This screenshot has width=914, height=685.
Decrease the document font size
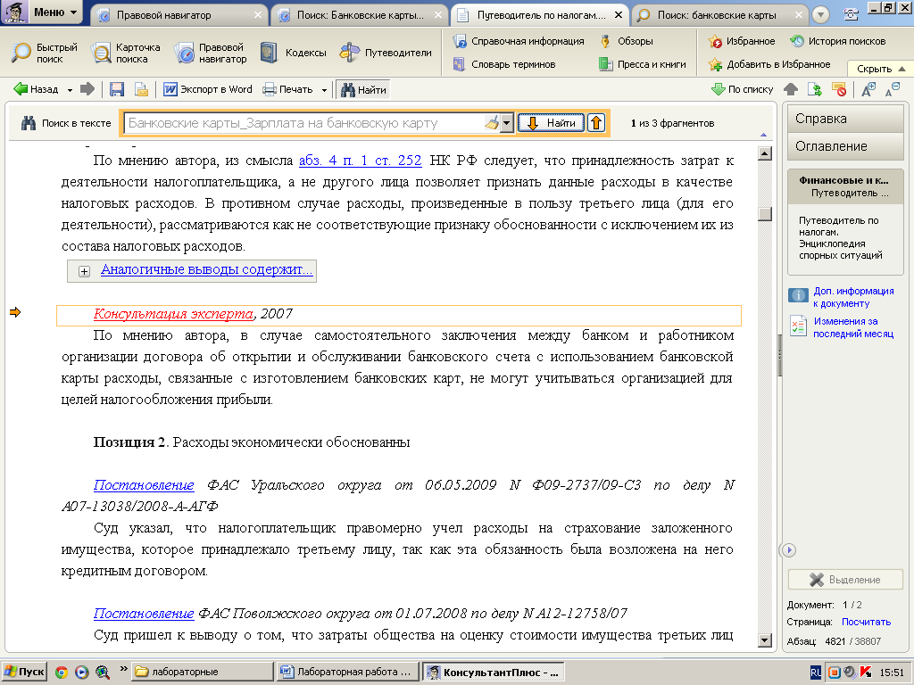click(891, 89)
